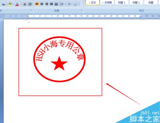
Task: Open borders dropdown arrow
Action: (78, 4)
